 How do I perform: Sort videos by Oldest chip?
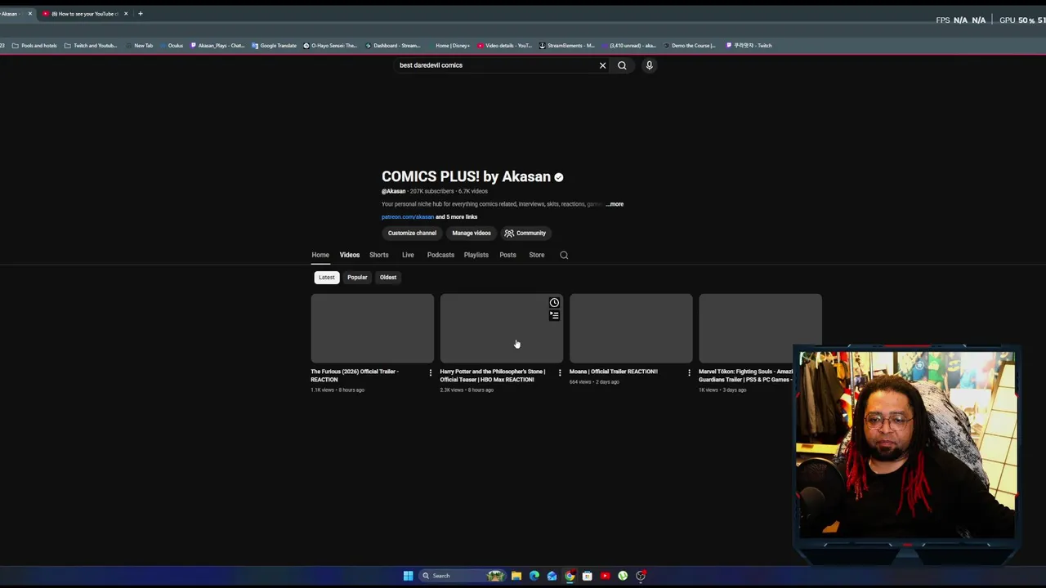388,278
